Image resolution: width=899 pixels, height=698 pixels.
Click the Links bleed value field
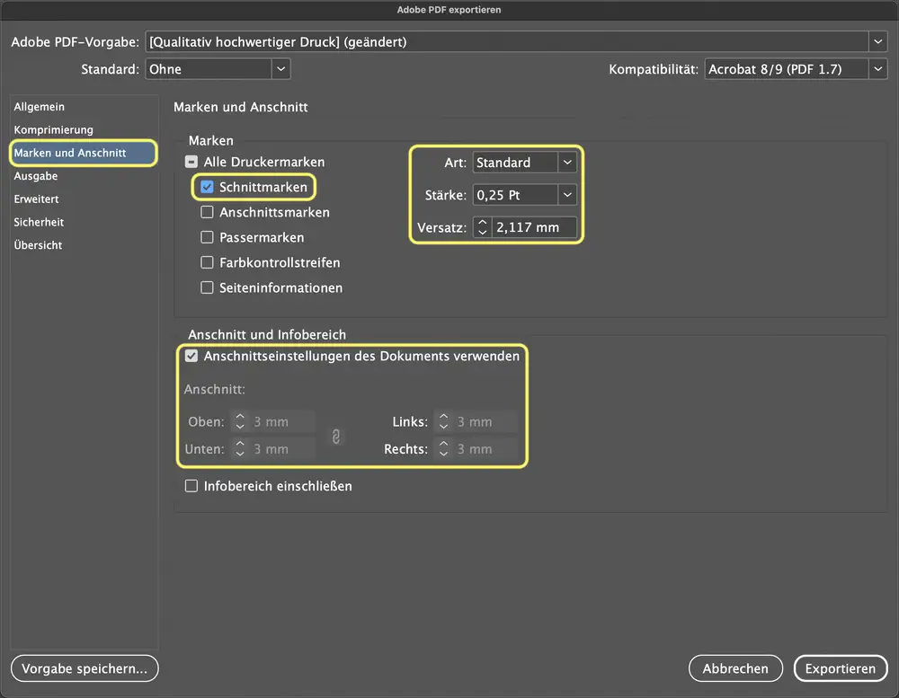tap(485, 422)
